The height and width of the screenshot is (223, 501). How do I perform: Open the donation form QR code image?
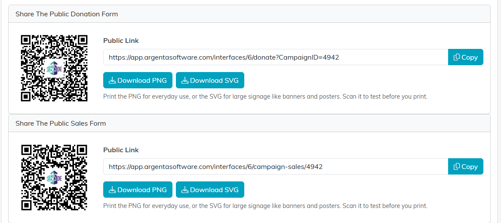point(54,68)
